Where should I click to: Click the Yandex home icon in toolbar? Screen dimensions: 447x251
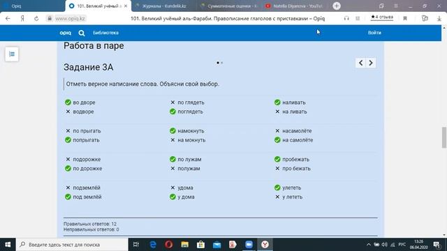(22, 19)
